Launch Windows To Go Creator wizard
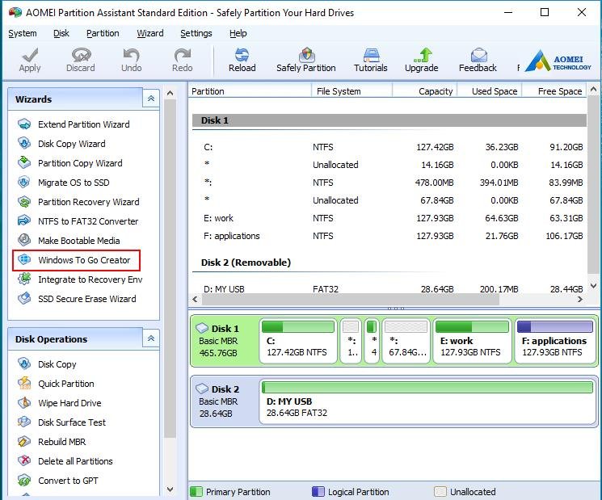Viewport: 602px width, 500px height. click(x=77, y=260)
